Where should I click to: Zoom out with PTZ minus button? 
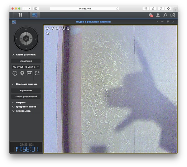click(x=21, y=39)
